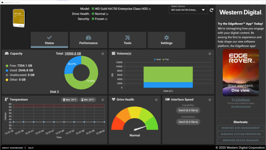Click the Performance gauge icon
This screenshot has height=150, width=266.
[x=89, y=37]
